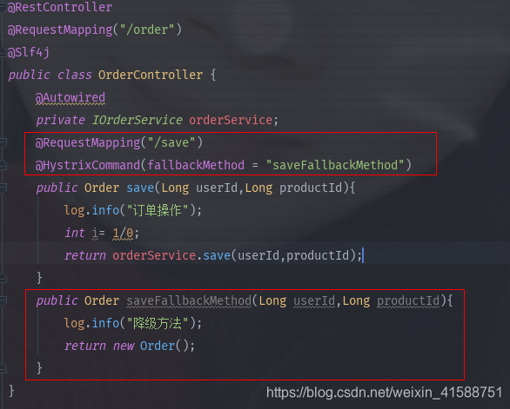Screen dimensions: 510x409
Task: Click the underlined 1/0 expression
Action: point(123,233)
